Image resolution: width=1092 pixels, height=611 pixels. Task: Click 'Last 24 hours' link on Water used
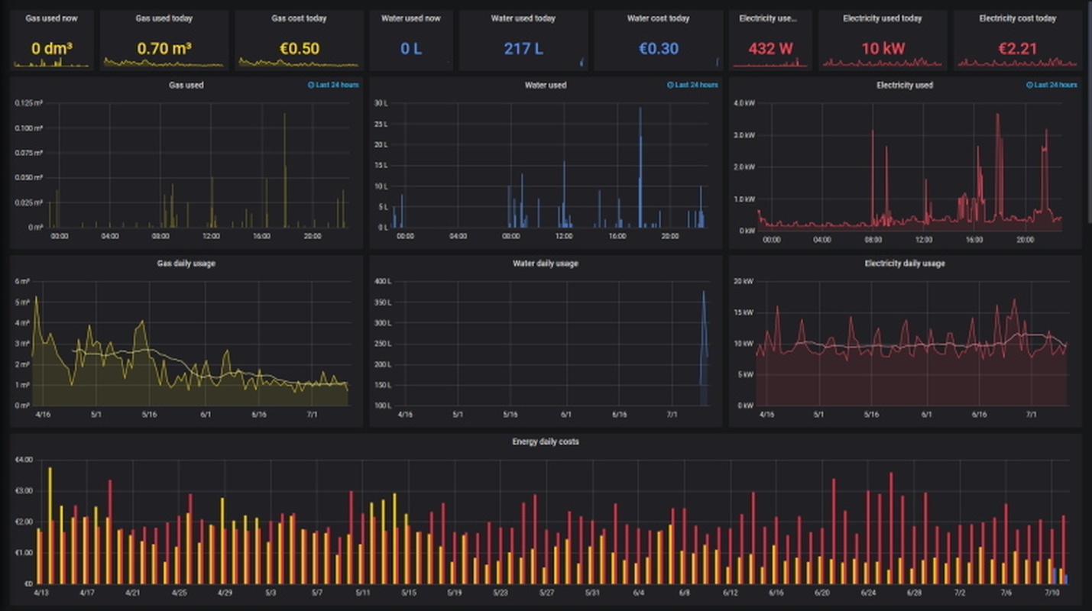click(696, 85)
